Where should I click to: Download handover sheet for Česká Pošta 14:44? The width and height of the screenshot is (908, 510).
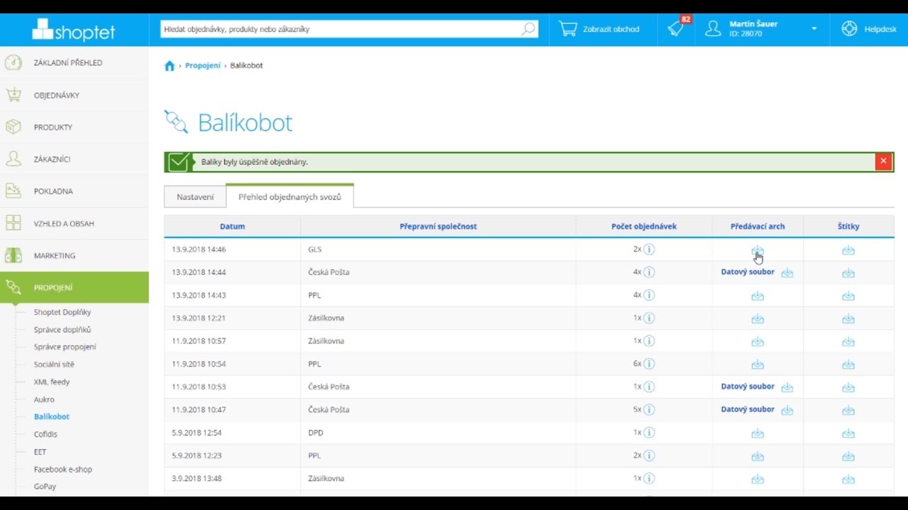point(787,273)
